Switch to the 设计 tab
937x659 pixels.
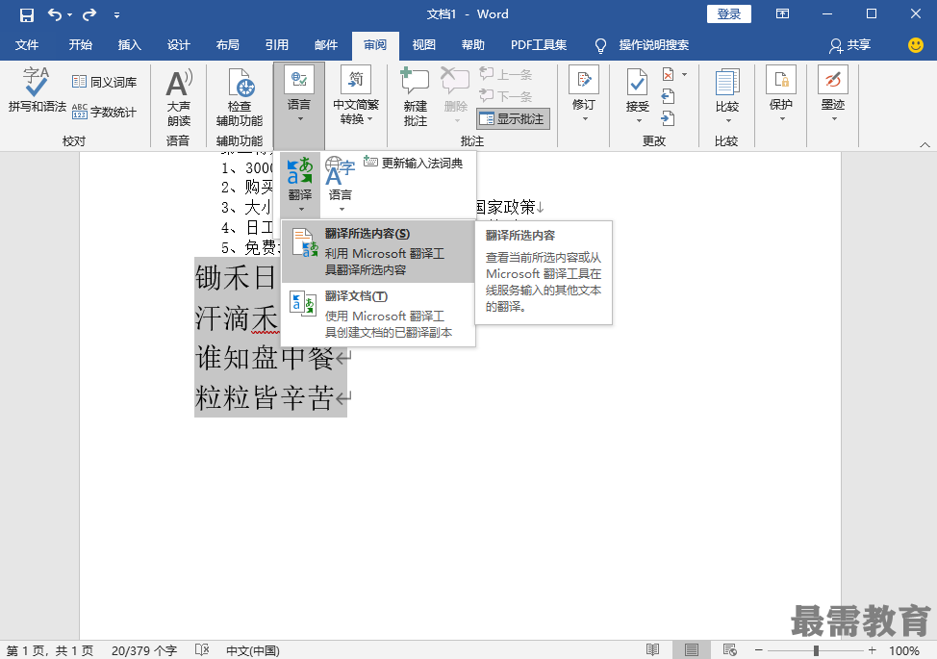[x=179, y=45]
